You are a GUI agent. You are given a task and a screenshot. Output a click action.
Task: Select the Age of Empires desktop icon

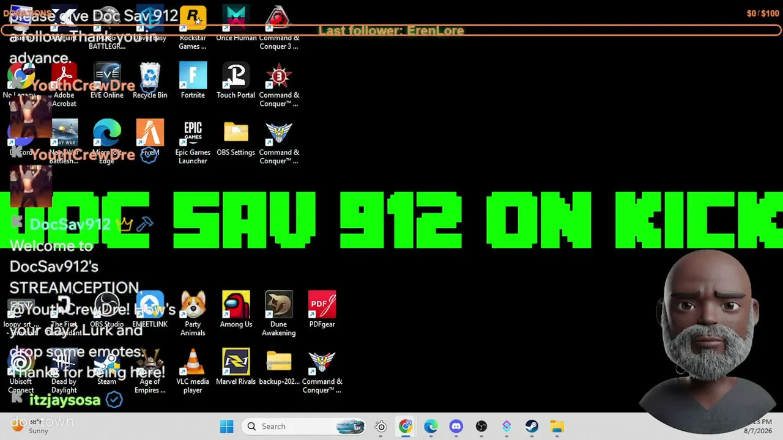click(x=150, y=372)
